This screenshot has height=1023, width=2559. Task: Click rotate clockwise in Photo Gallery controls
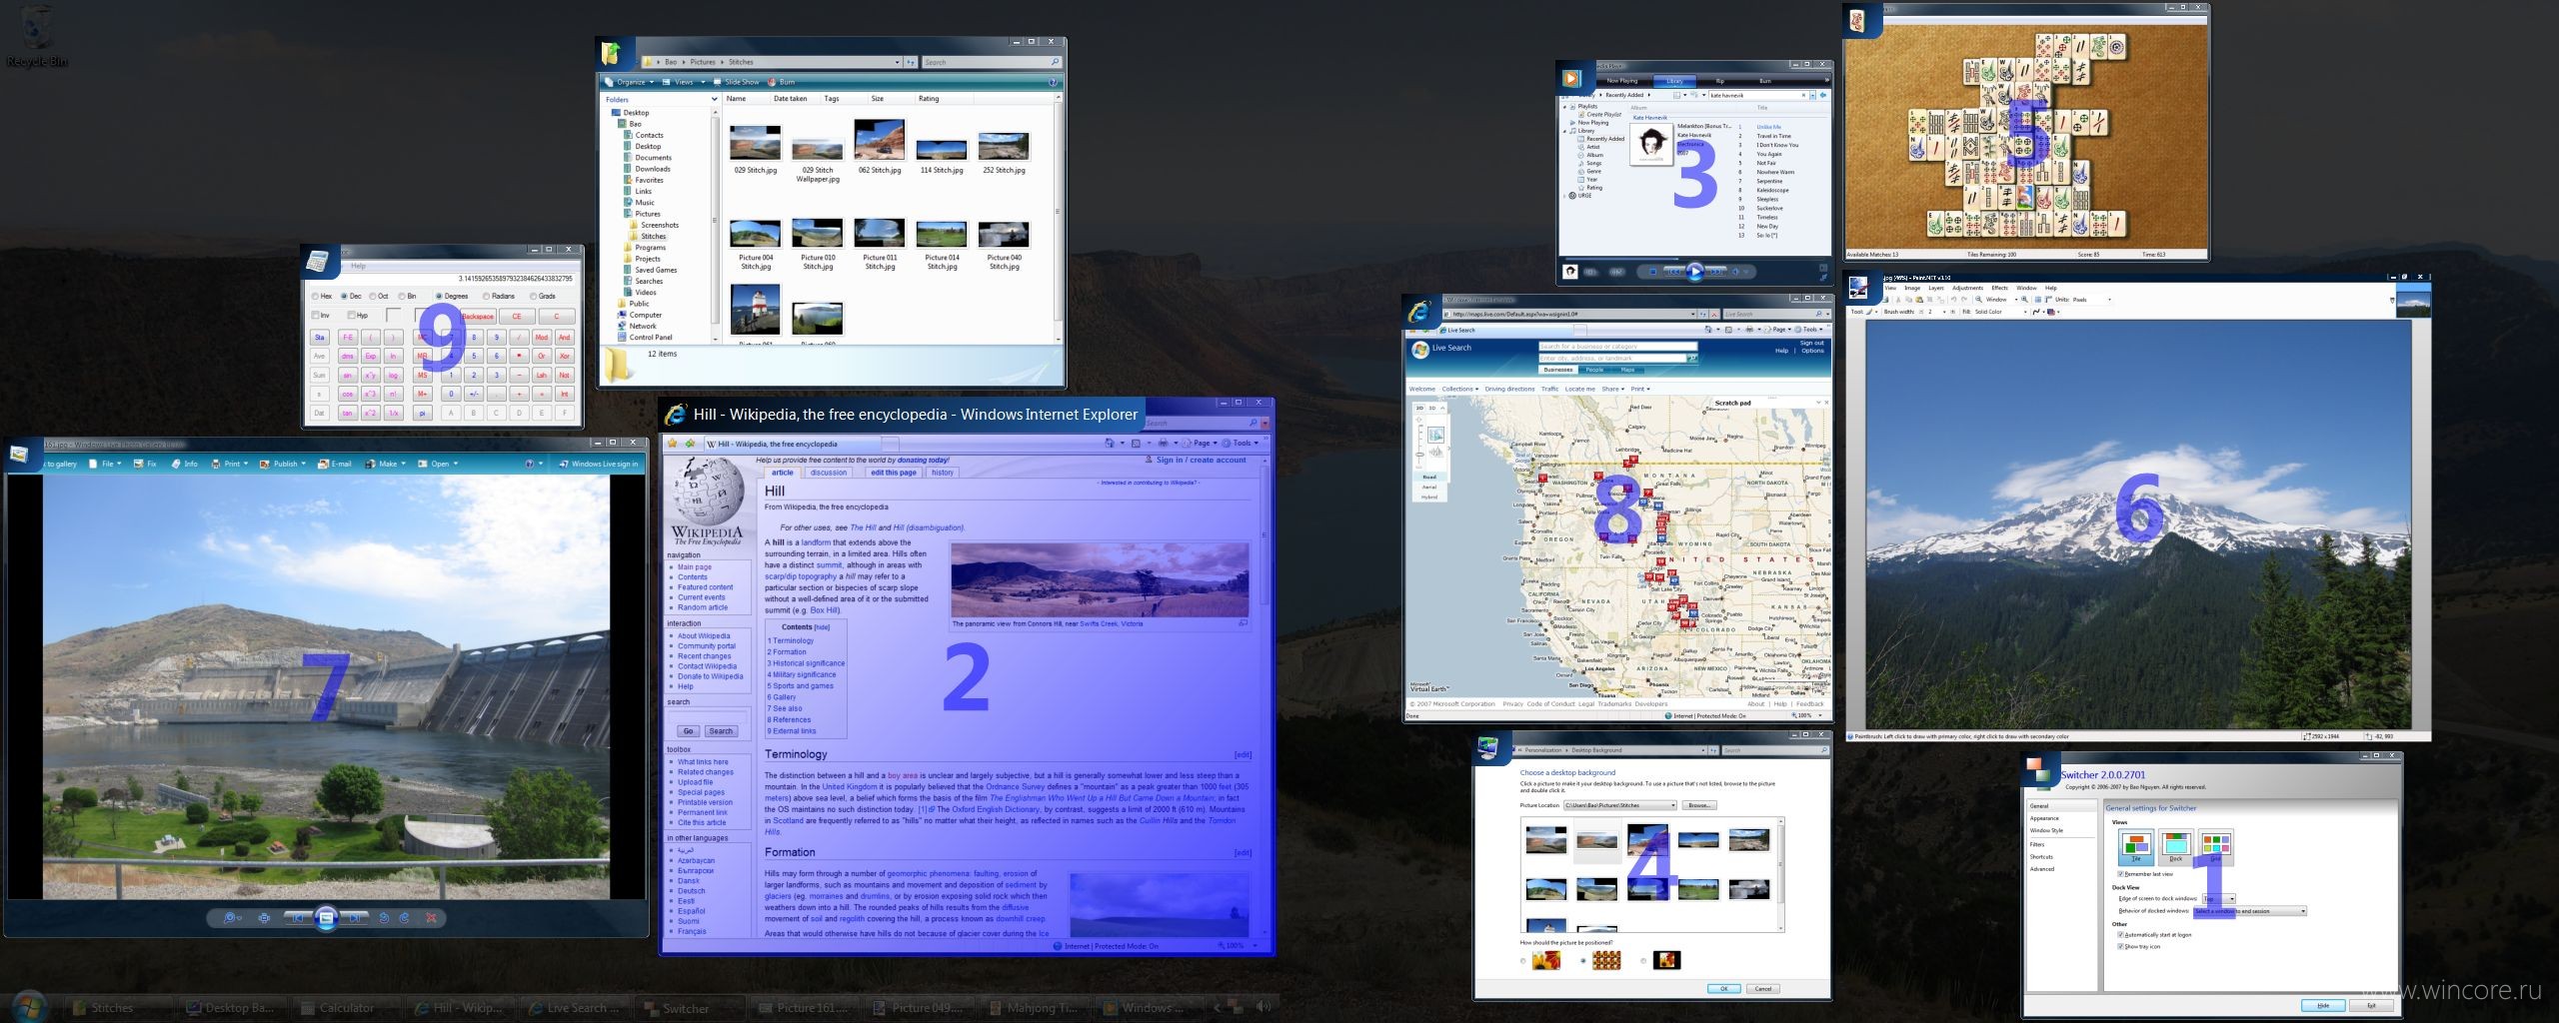coord(405,917)
